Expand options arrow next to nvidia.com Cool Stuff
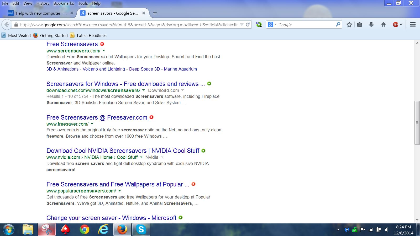Screen dimensions: 420x236 tap(141, 157)
